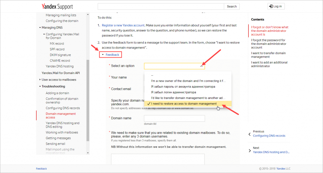Image resolution: width=323 pixels, height=173 pixels.
Task: Open Adding a domain page
Action: 57,93
